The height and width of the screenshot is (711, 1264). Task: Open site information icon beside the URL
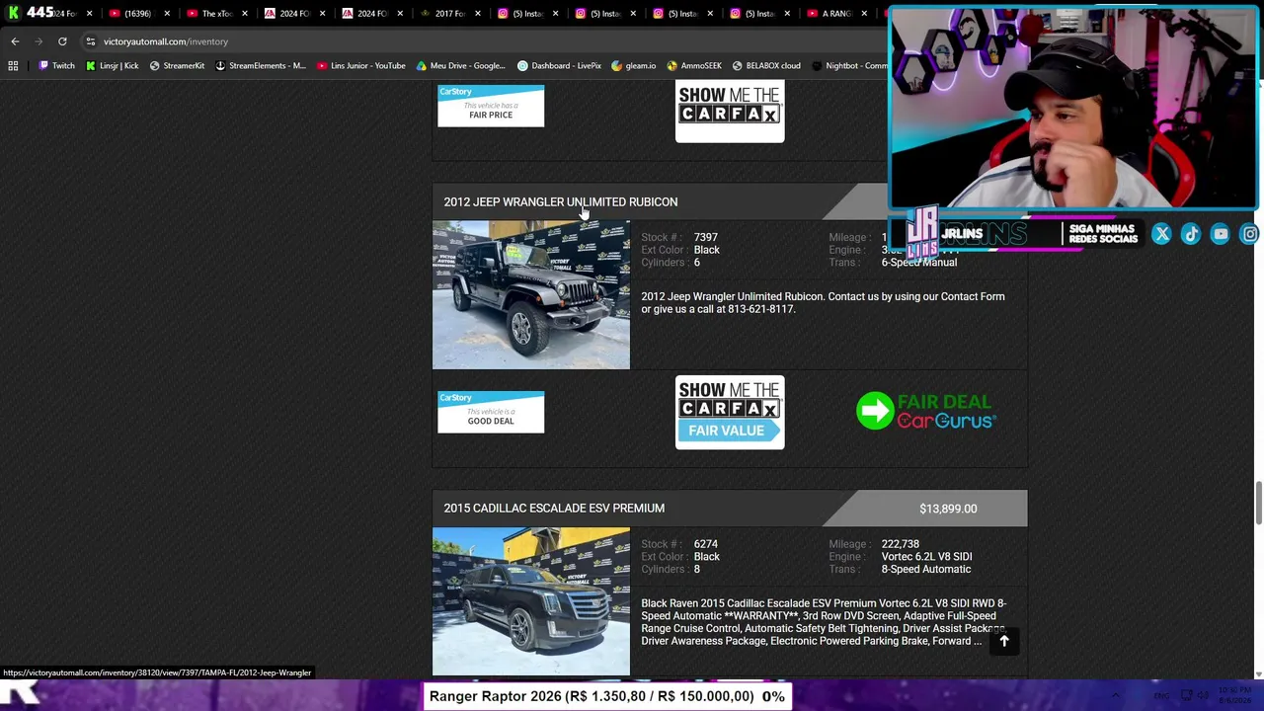pos(90,41)
